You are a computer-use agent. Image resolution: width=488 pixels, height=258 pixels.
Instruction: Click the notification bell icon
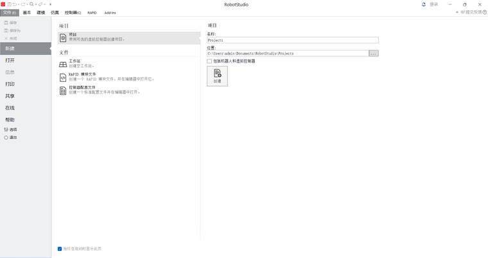(424, 4)
